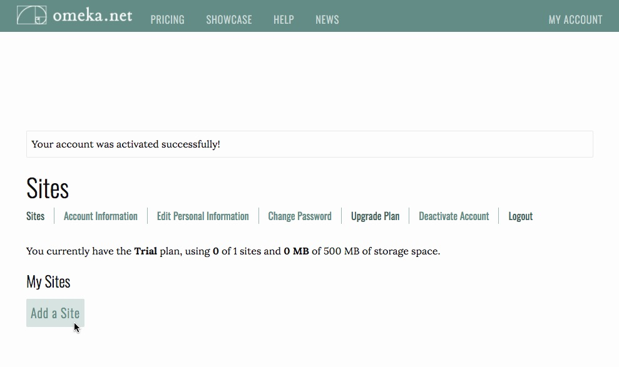Click the account activation success message
Image resolution: width=619 pixels, height=367 pixels.
(x=125, y=144)
